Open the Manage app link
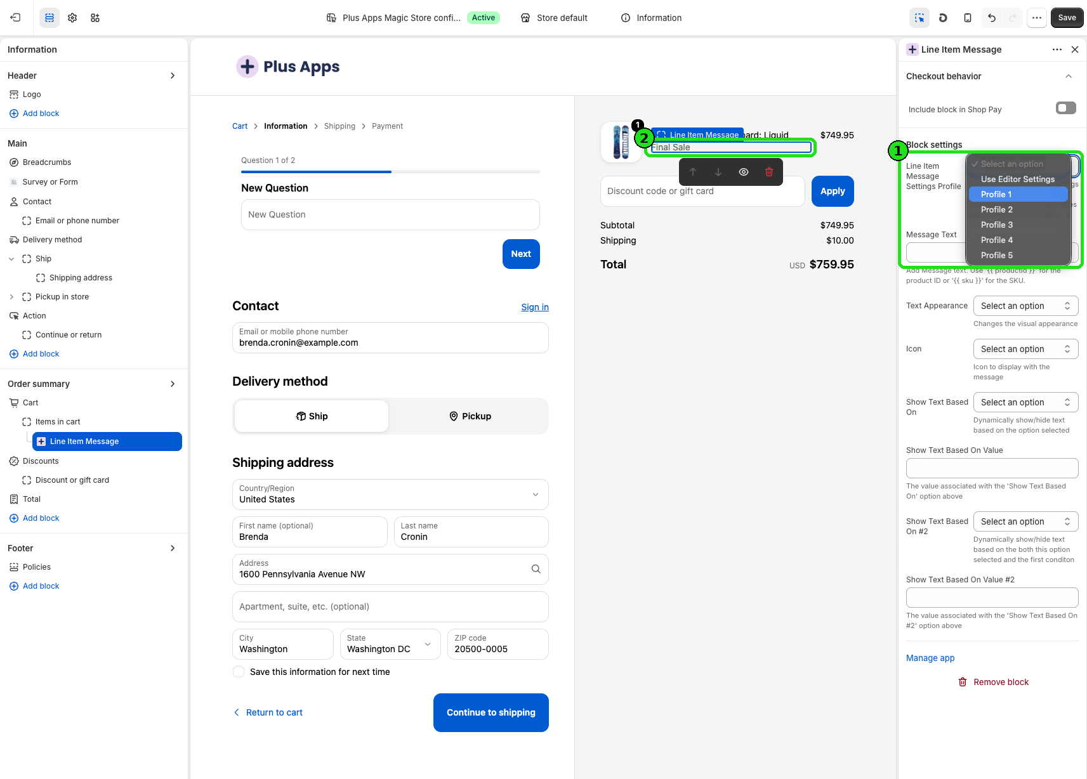The height and width of the screenshot is (779, 1087). pos(930,658)
